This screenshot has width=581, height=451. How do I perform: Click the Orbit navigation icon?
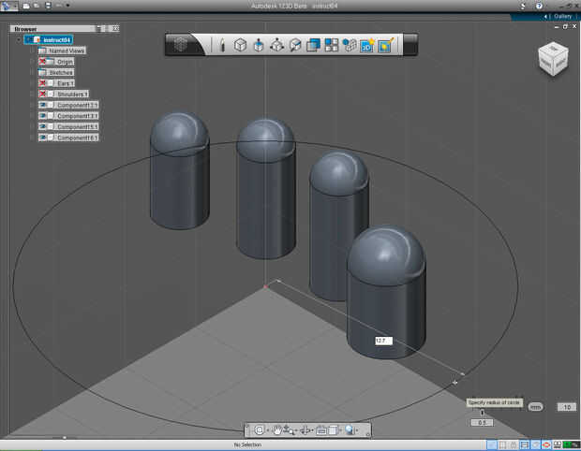click(260, 429)
